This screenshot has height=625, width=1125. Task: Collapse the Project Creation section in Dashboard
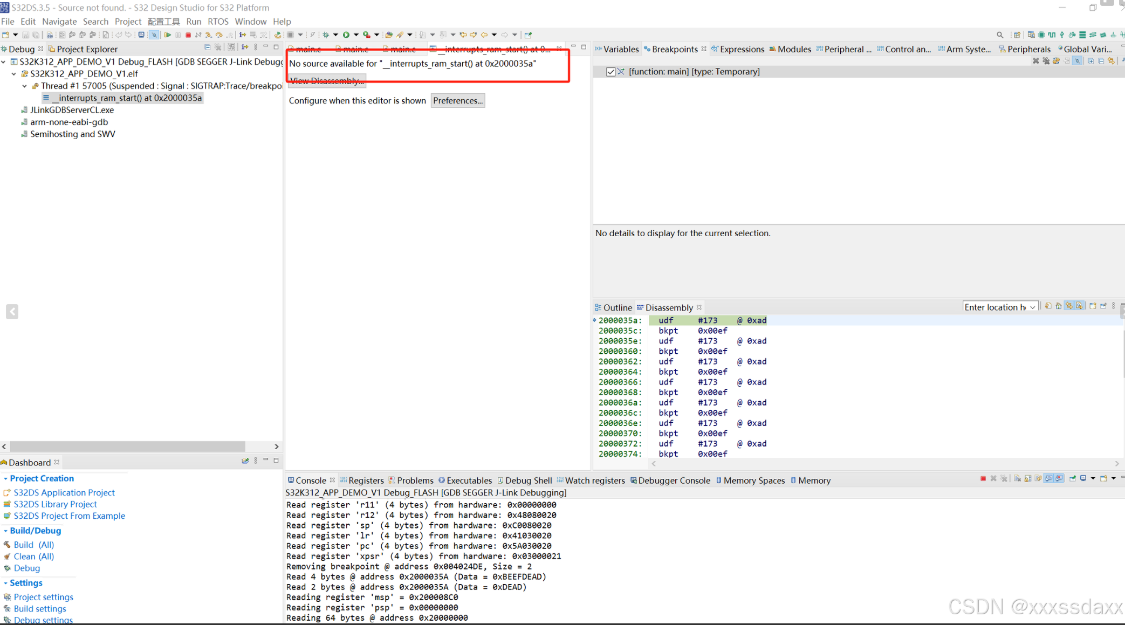[x=5, y=478]
